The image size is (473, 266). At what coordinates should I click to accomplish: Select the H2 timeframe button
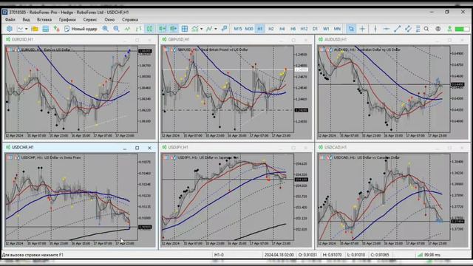(x=271, y=29)
